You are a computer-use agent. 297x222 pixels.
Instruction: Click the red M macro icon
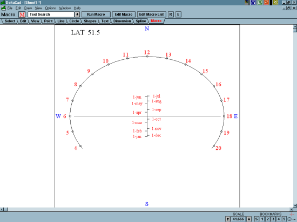point(22,15)
